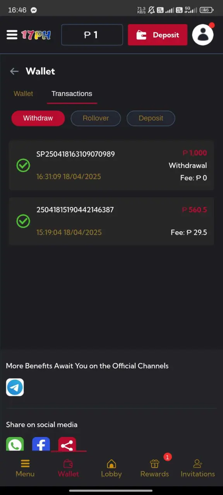The image size is (223, 495).
Task: Open the user profile avatar
Action: 203,35
